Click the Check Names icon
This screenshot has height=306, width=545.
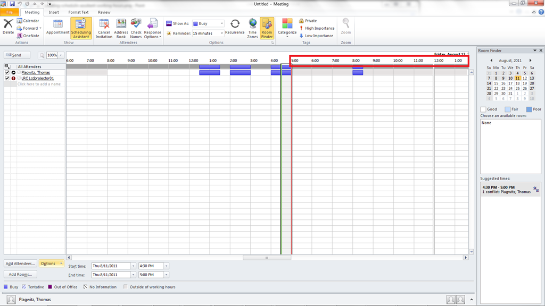136,28
